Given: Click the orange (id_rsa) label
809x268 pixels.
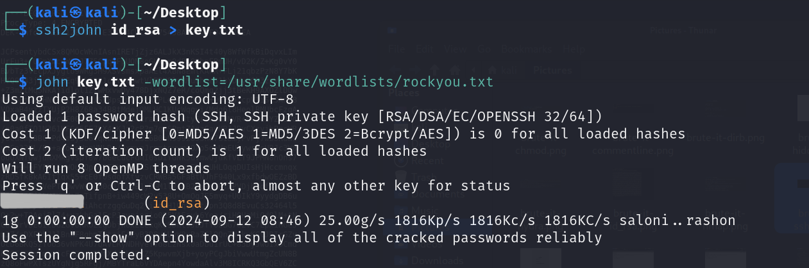Looking at the screenshot, I should pyautogui.click(x=177, y=203).
